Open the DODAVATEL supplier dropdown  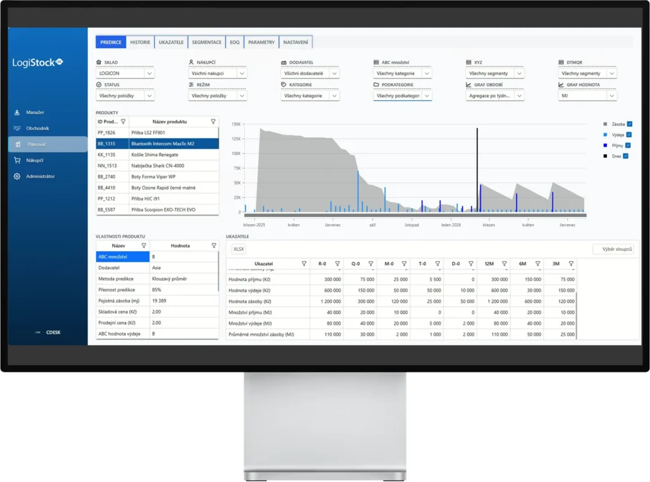(310, 74)
